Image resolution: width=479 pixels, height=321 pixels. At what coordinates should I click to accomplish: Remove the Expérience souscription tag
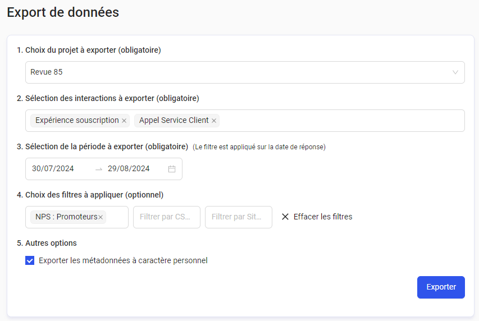click(124, 121)
